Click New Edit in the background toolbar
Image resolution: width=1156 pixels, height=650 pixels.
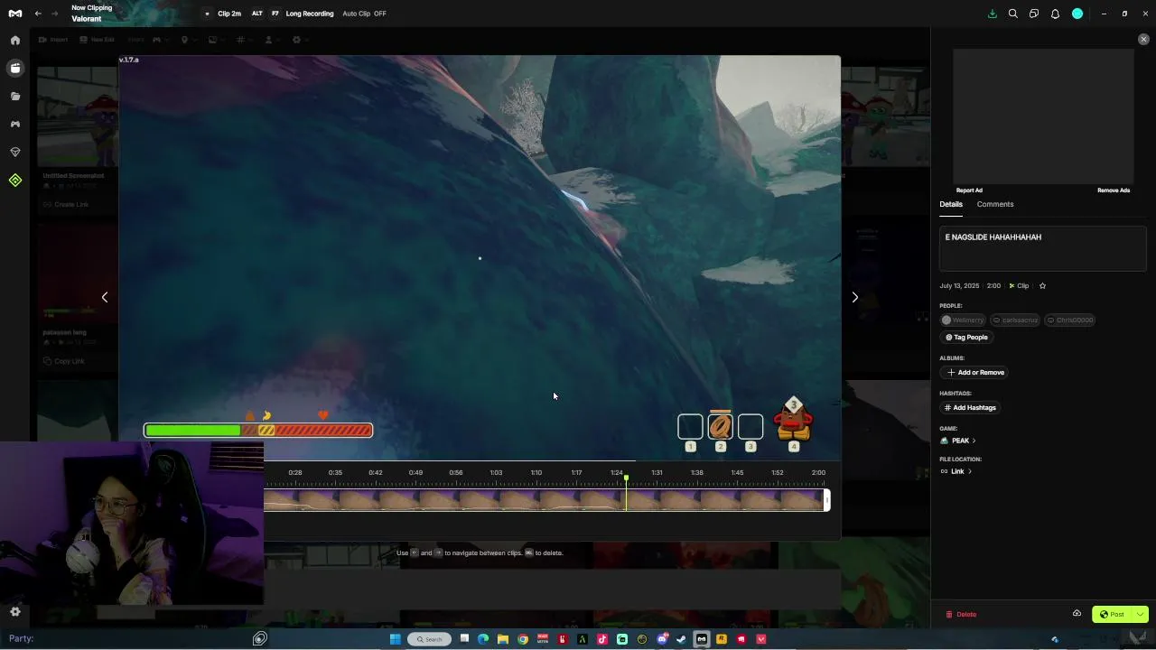(98, 40)
